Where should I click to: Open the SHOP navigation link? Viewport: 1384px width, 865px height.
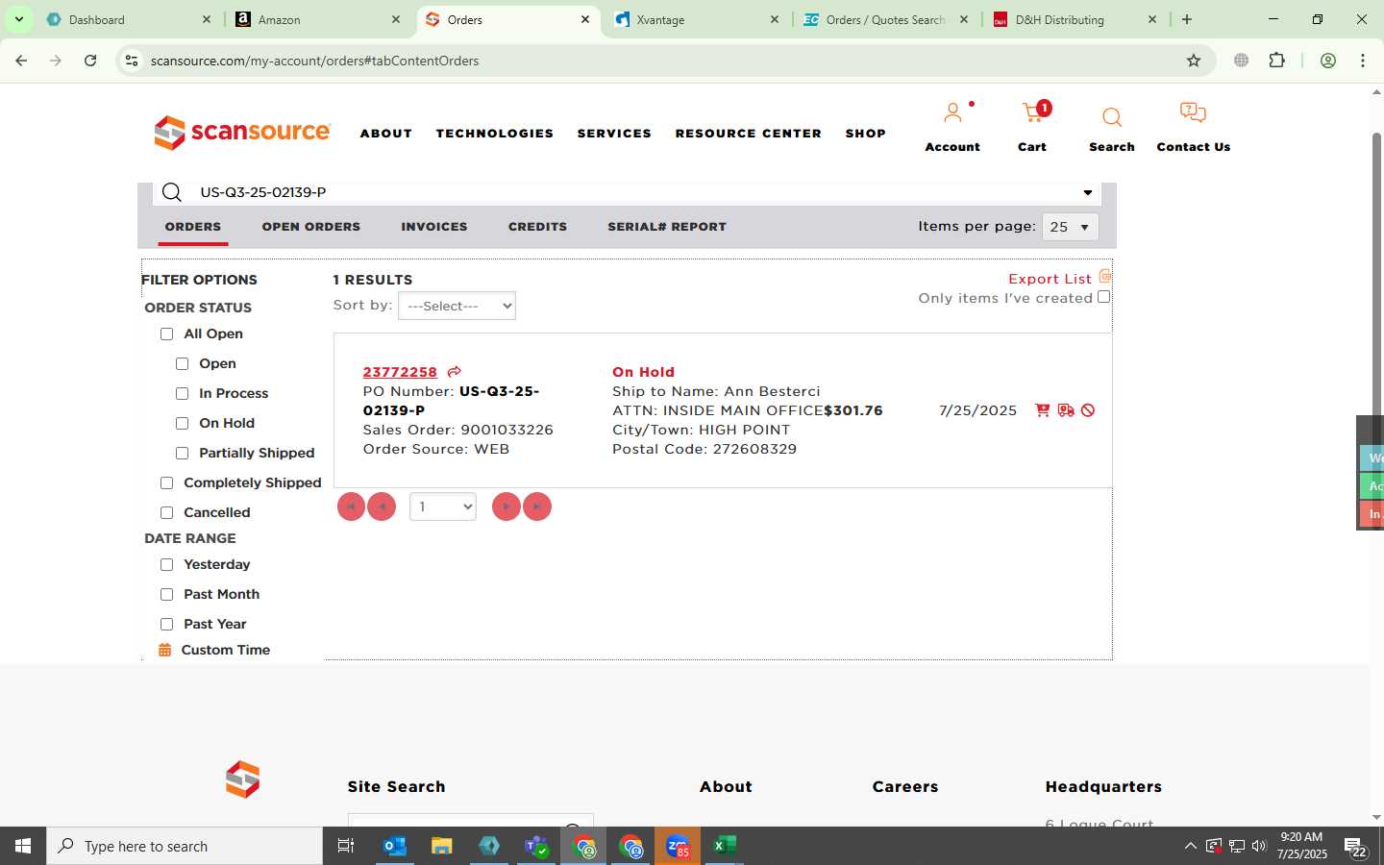[866, 134]
